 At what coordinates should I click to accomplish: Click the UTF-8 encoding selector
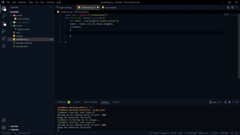(174, 133)
